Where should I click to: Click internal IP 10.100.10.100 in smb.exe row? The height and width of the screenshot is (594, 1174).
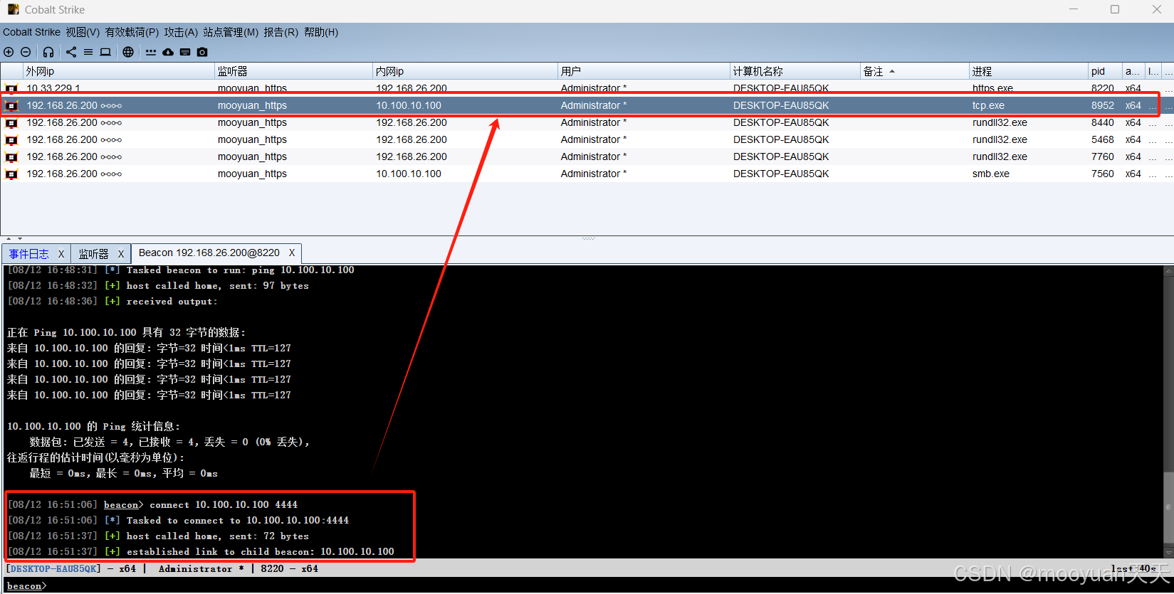point(409,174)
